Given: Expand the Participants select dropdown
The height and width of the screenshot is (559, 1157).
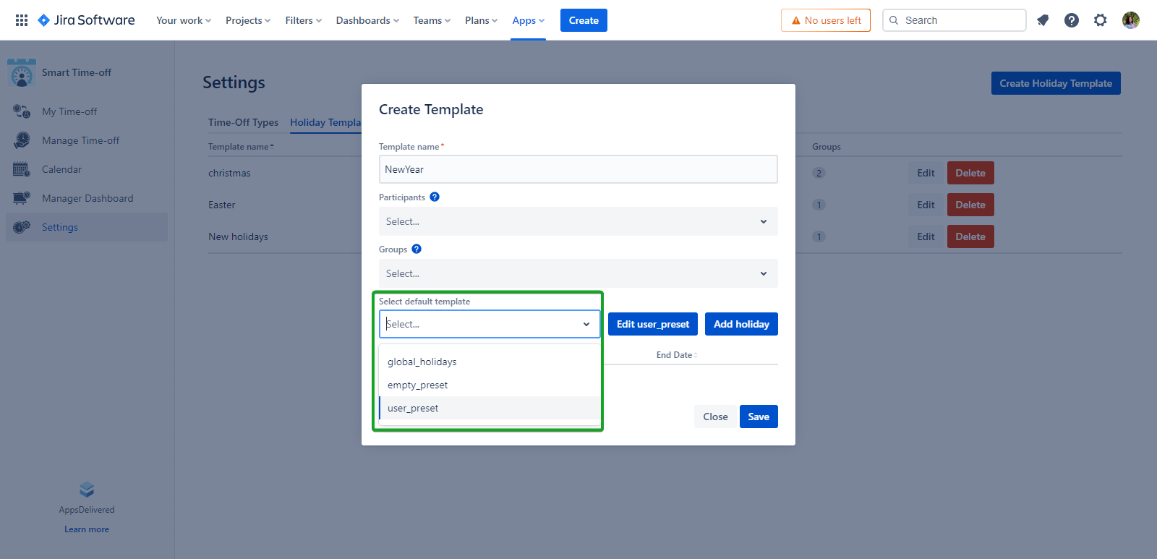Looking at the screenshot, I should click(x=578, y=221).
